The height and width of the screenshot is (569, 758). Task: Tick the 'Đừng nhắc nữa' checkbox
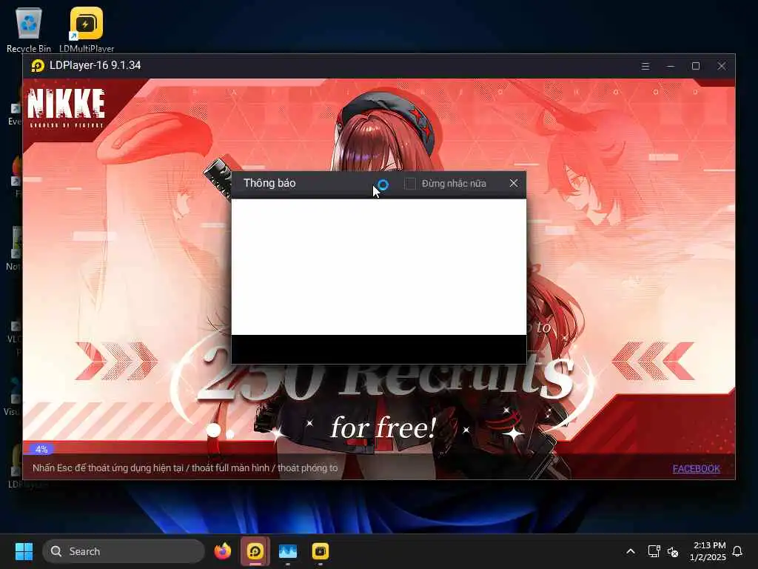click(410, 184)
